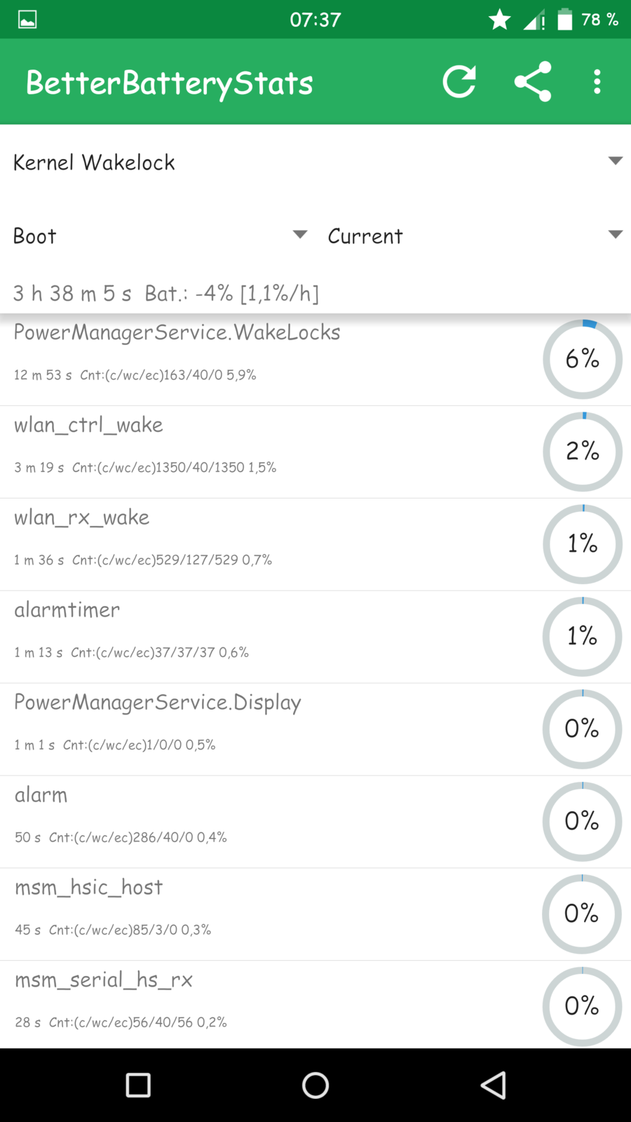
Task: Tap the BetterBatteryStats title
Action: click(x=169, y=83)
